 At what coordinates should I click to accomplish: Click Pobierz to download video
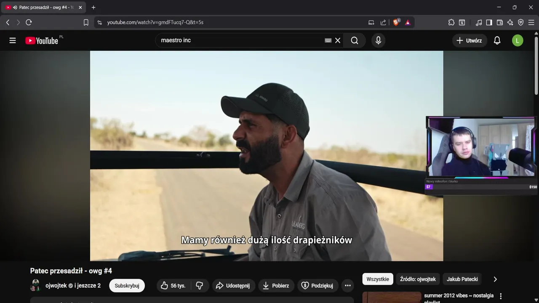point(276,286)
